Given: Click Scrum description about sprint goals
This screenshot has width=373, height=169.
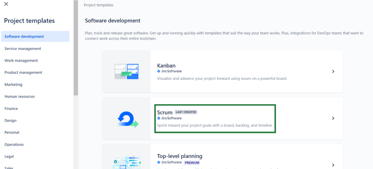Looking at the screenshot, I should point(215,125).
